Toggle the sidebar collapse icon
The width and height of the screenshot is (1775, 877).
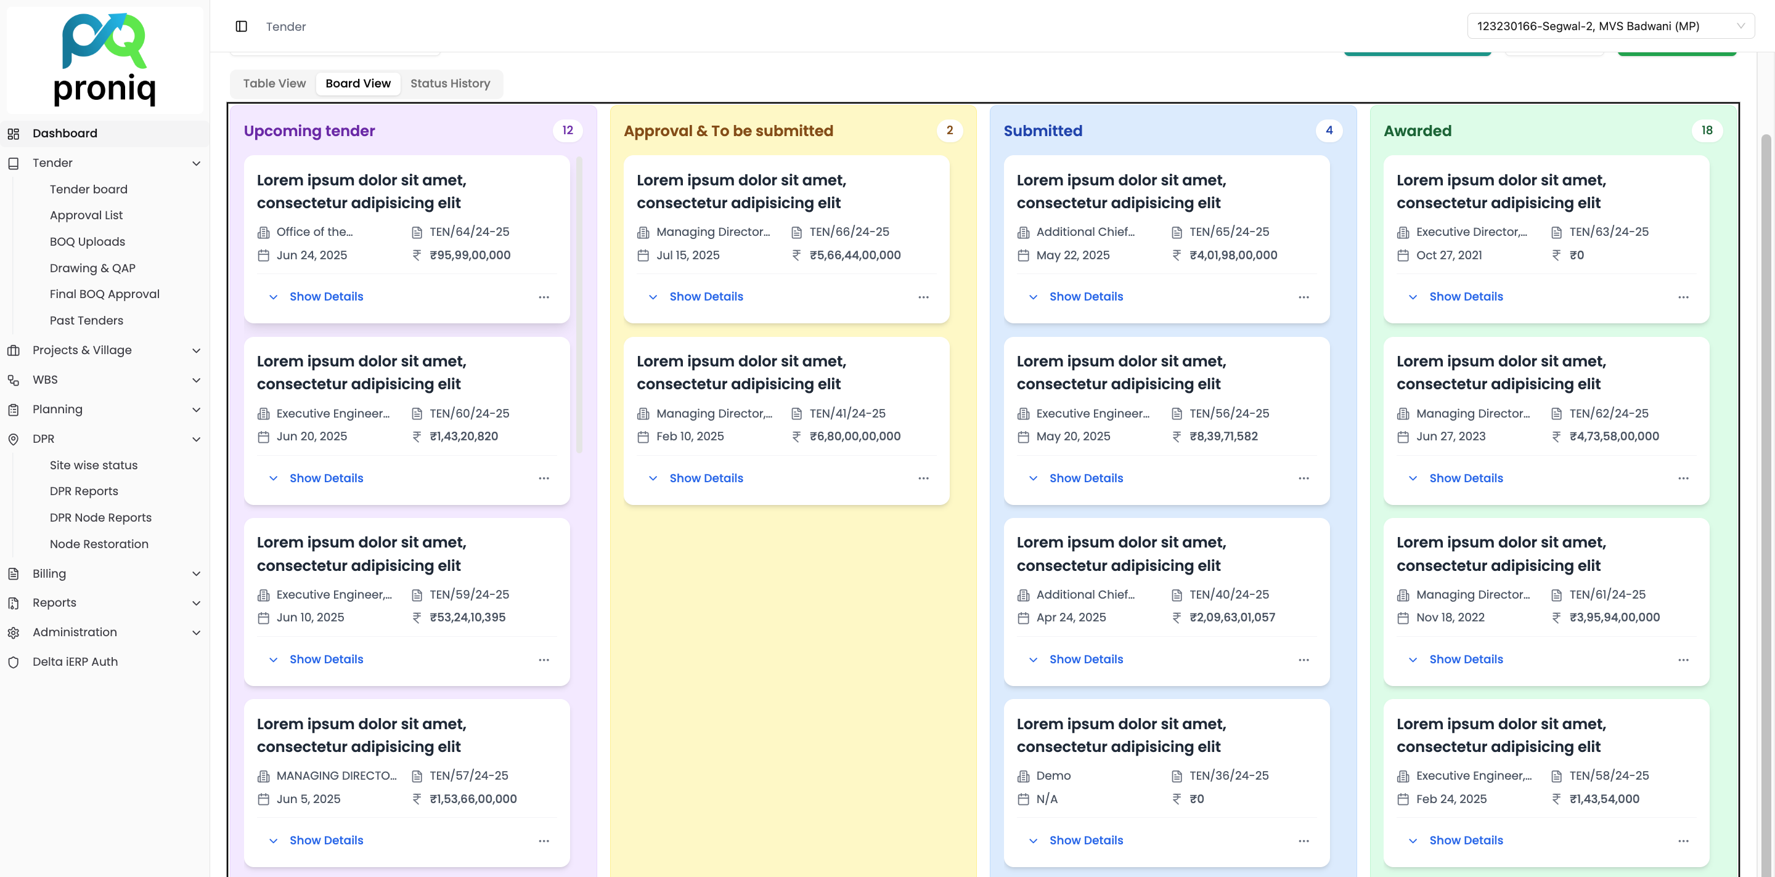[241, 26]
